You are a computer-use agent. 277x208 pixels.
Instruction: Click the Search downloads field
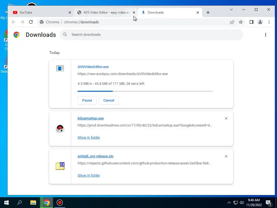point(151,34)
